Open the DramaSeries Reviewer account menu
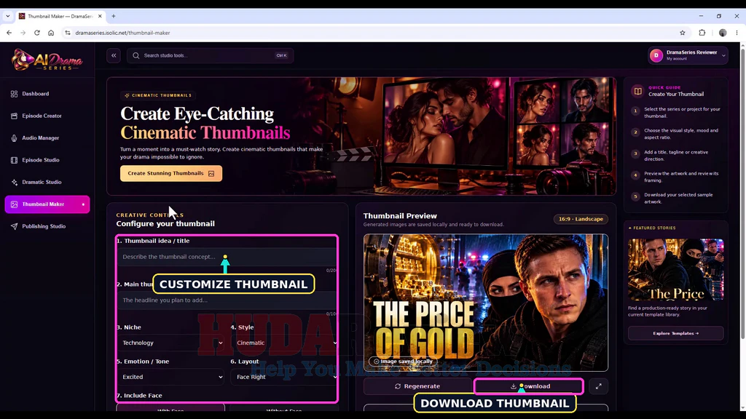Image resolution: width=746 pixels, height=419 pixels. click(688, 55)
